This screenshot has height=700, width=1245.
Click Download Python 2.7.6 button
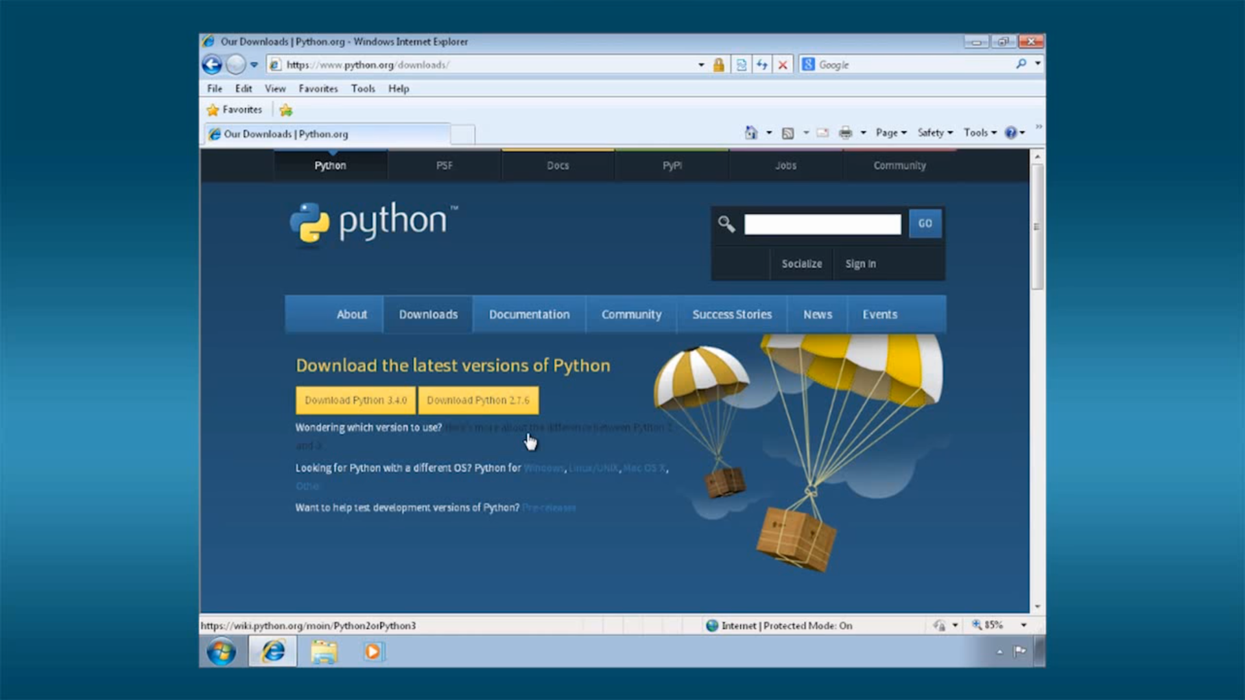(478, 399)
